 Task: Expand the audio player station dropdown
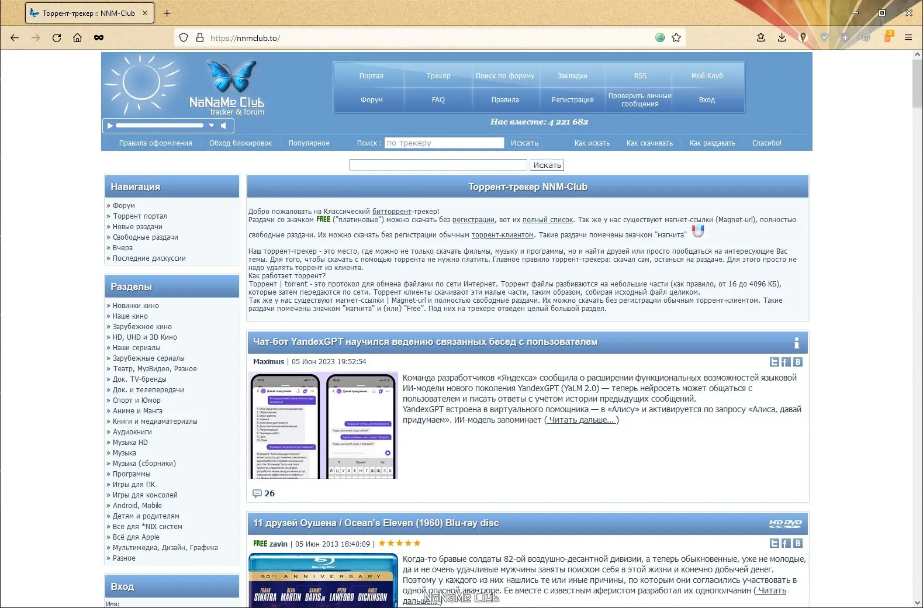click(212, 125)
